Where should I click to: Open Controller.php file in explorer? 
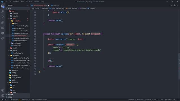click(x=18, y=28)
